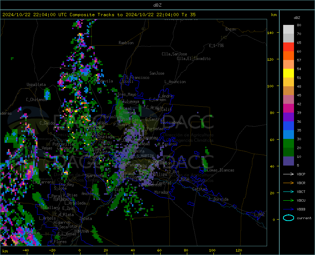This screenshot has width=315, height=255.
Task: Click the timestamp header text 2024/10/22 22:04:00
Action: [29, 15]
